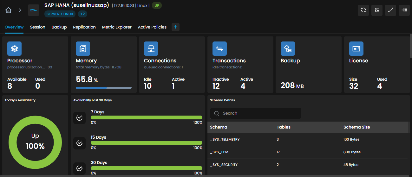Image resolution: width=412 pixels, height=177 pixels.
Task: Click the SAP HANA (suselinuxsap) title
Action: click(77, 5)
